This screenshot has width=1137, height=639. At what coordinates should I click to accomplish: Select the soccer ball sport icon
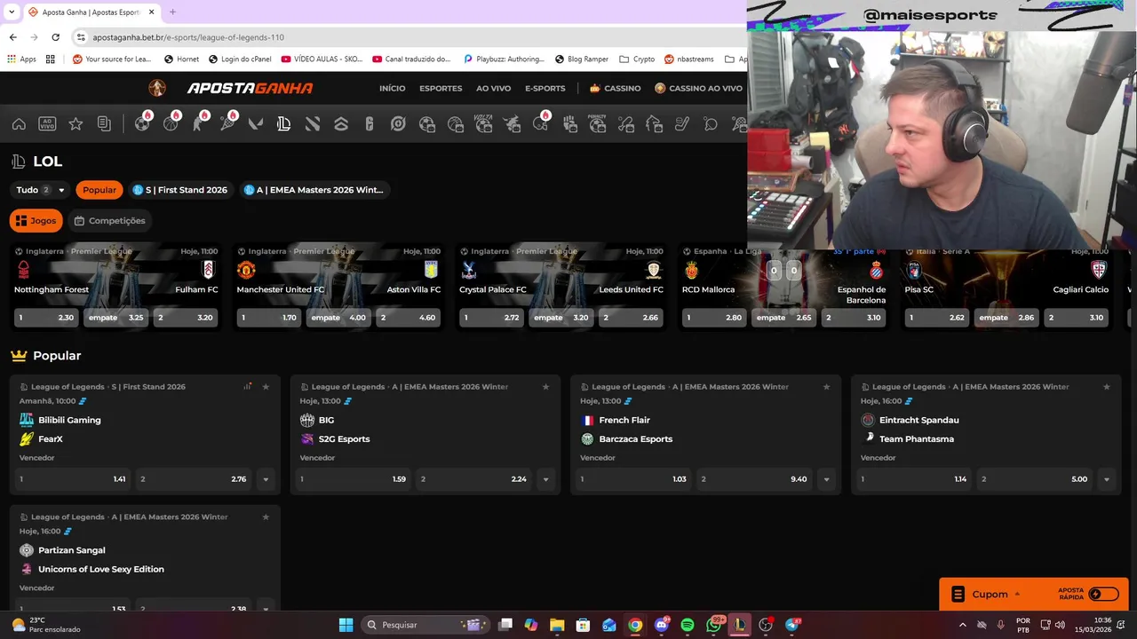[x=142, y=123]
